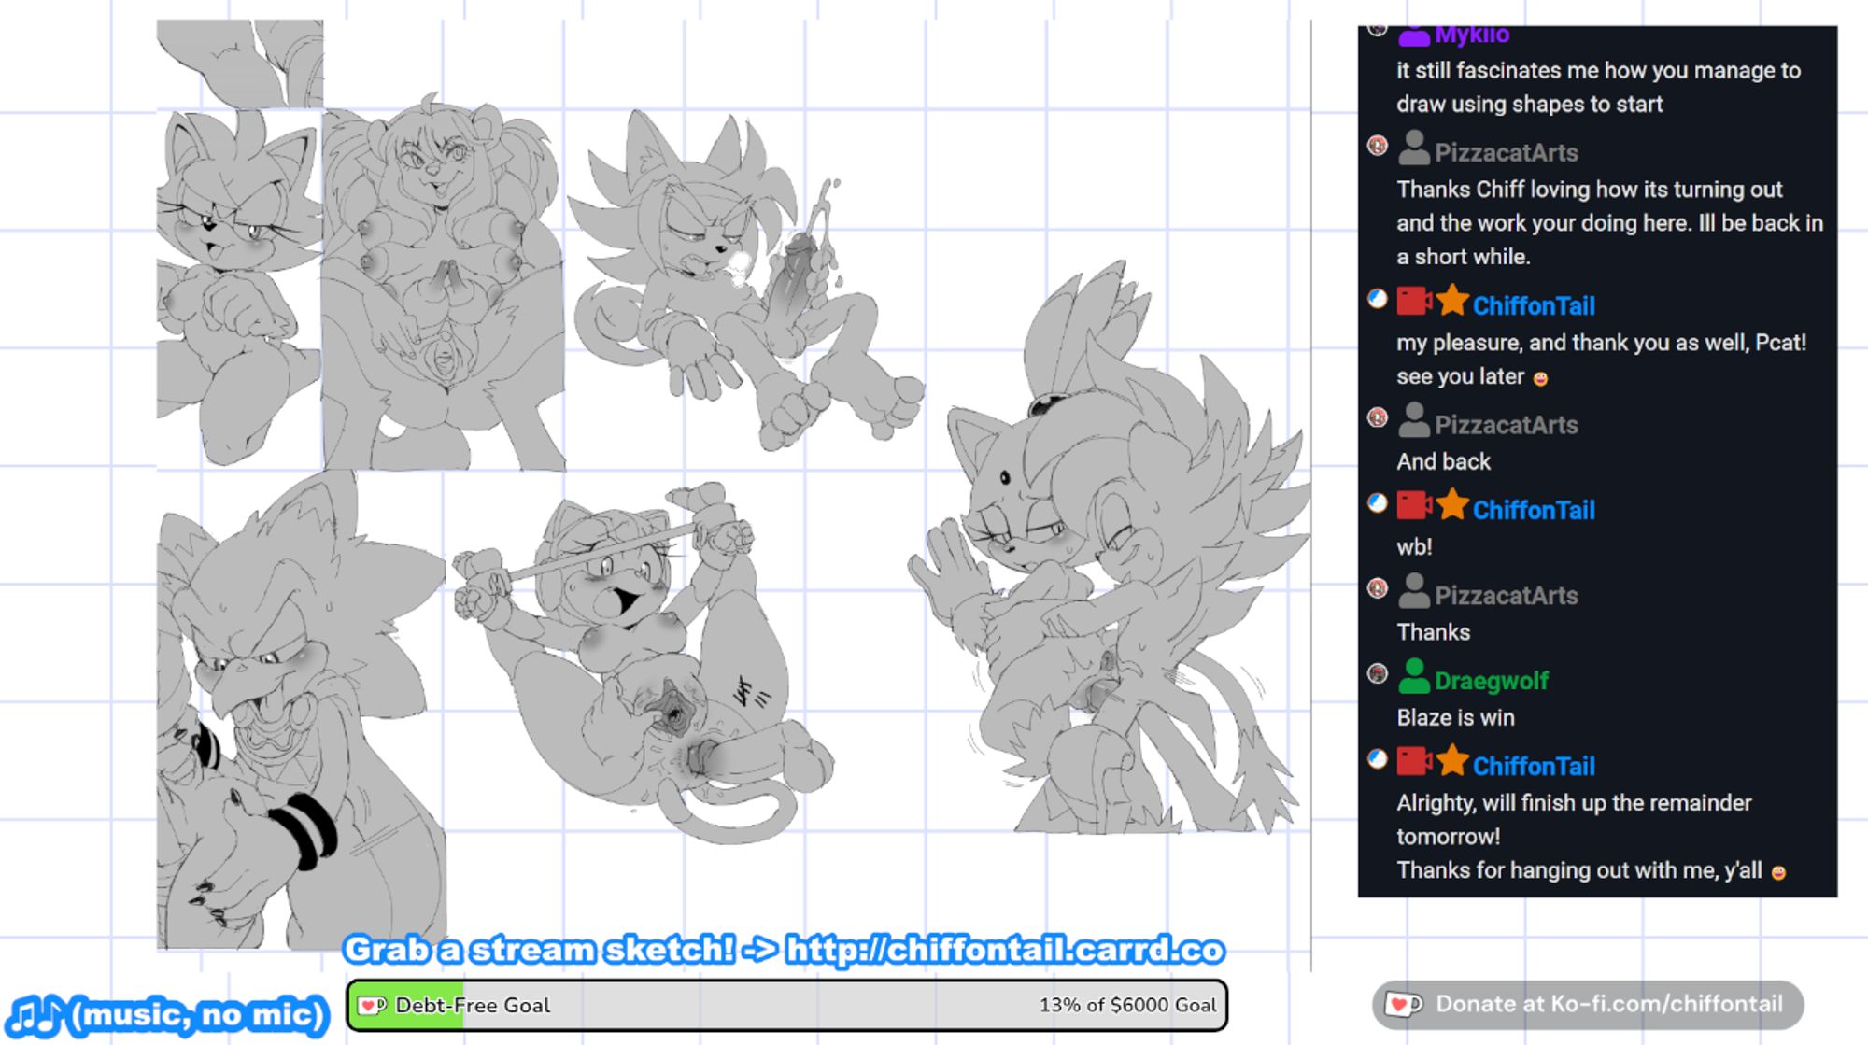Click the Ko-fi cup icon in Donate button
The height and width of the screenshot is (1045, 1868).
[1403, 1004]
